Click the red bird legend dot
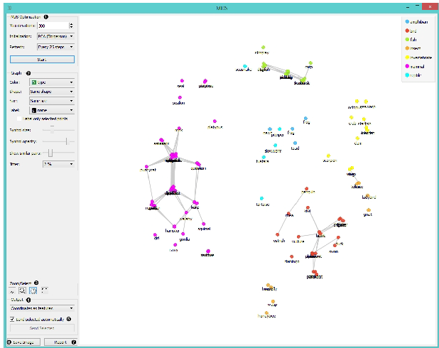This screenshot has height=348, width=439. click(407, 31)
